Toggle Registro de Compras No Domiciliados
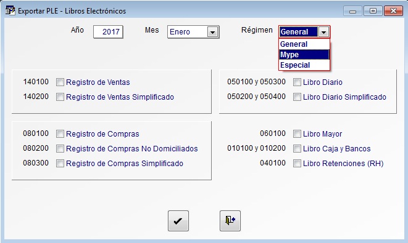 click(x=60, y=149)
